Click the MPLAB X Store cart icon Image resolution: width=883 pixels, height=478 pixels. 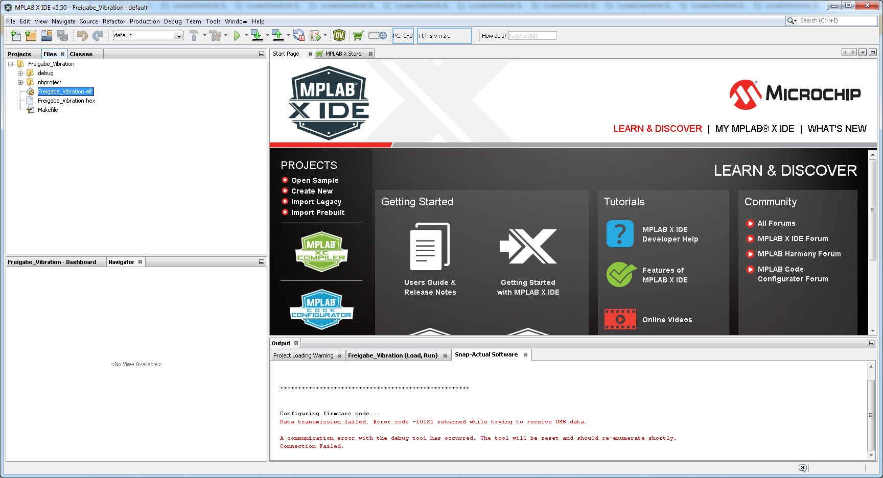(358, 35)
